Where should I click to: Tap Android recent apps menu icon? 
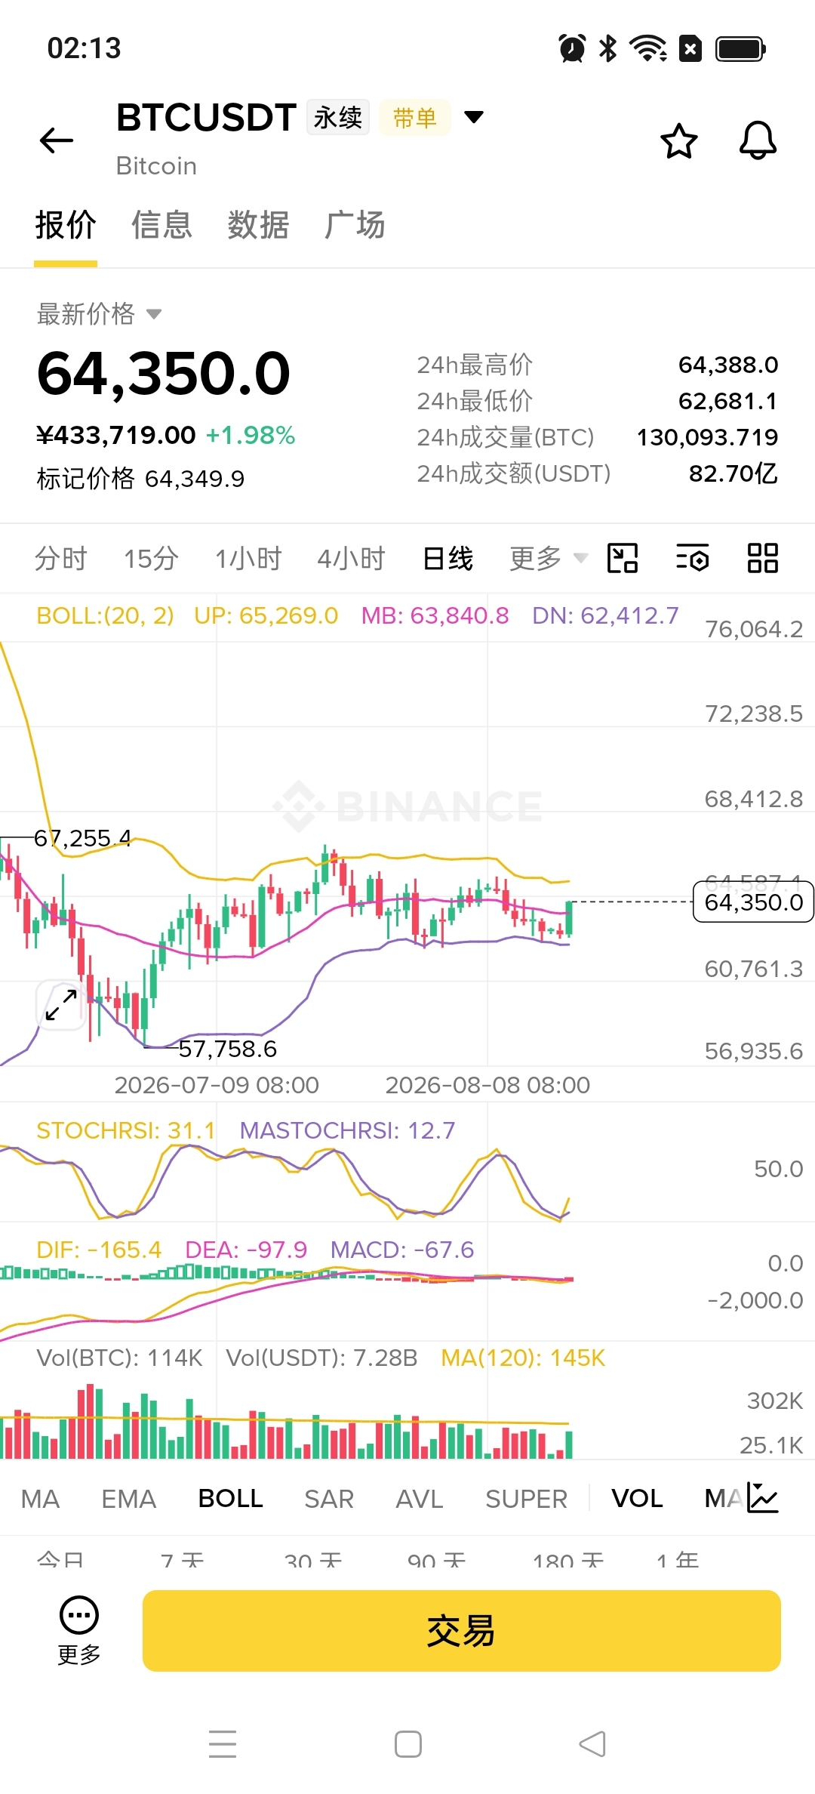[x=223, y=1744]
